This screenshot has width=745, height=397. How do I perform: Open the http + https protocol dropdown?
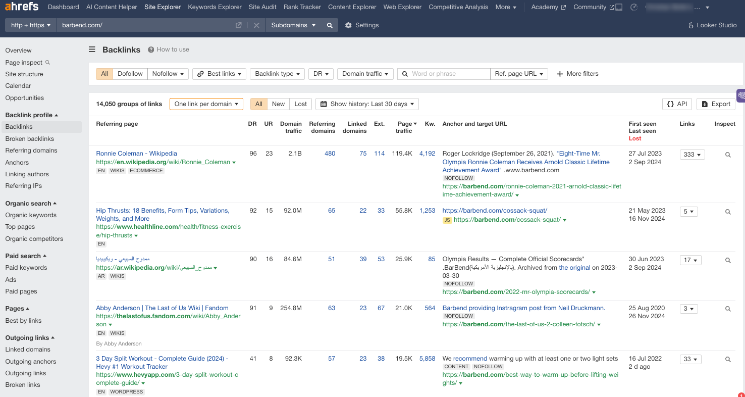tap(31, 25)
